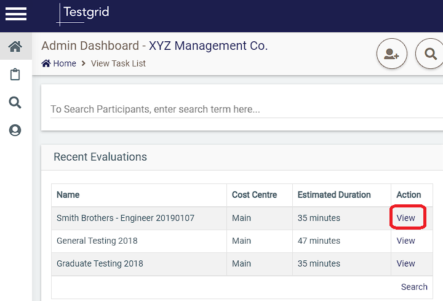Click the sidebar magnifier search icon
Screen dimensions: 443x301
pyautogui.click(x=15, y=102)
